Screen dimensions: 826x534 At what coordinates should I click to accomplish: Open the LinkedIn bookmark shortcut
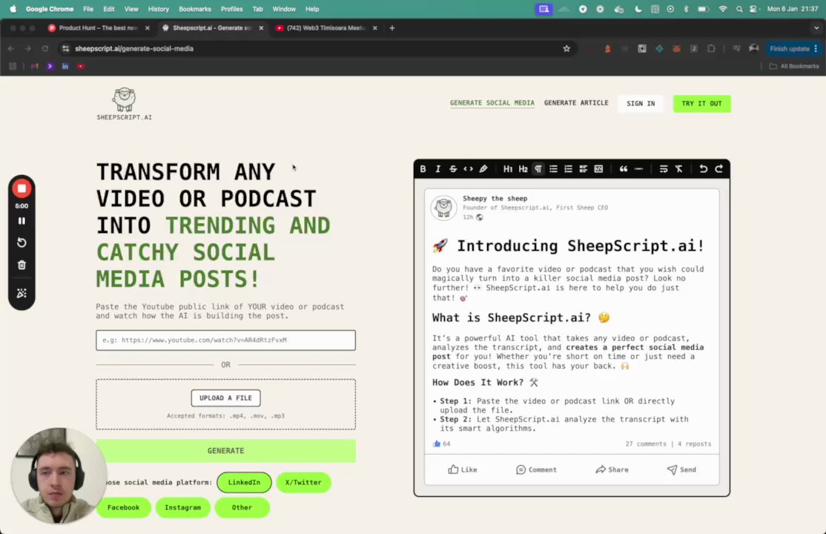point(65,67)
